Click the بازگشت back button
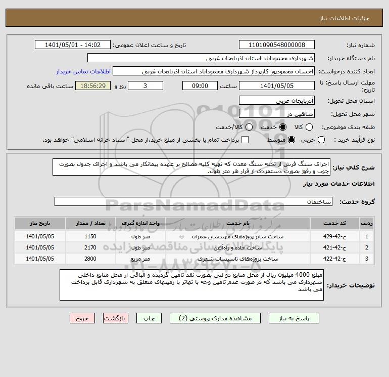This screenshot has height=377, width=389. [x=116, y=318]
